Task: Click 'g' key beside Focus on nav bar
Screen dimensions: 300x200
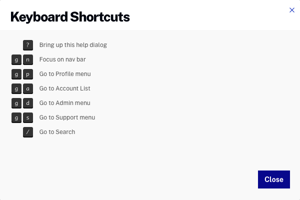Action: click(x=16, y=59)
